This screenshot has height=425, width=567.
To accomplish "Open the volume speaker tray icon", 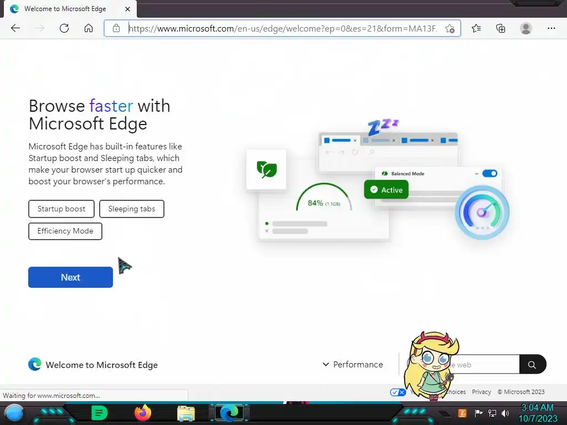I will 505,413.
